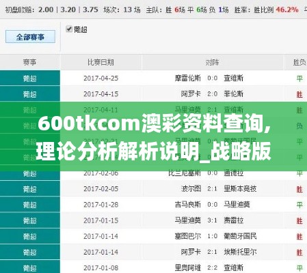Open the 波尔图 team link

[191, 188]
